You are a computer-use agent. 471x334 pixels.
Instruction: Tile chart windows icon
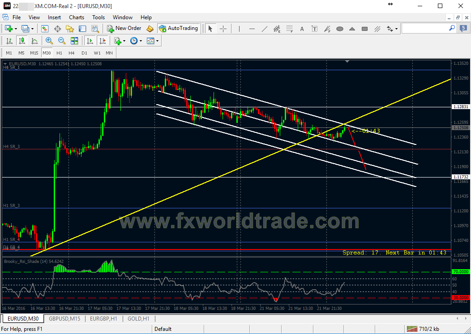74,41
